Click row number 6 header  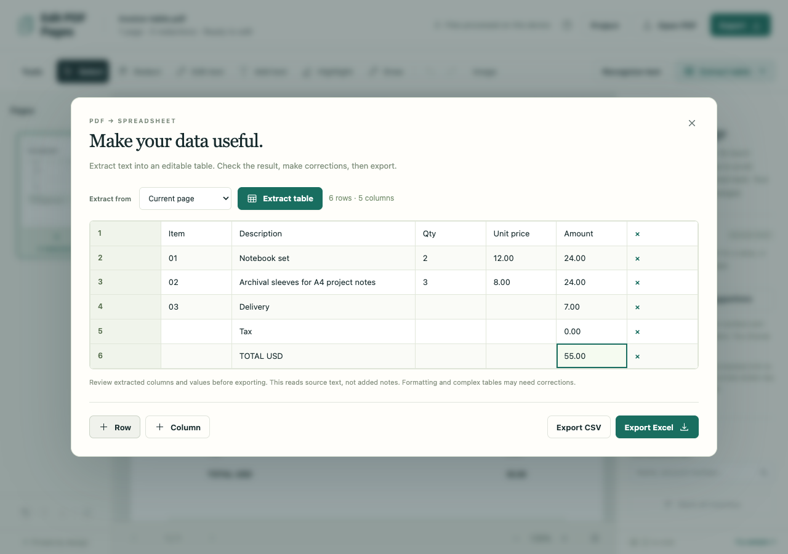tap(126, 356)
